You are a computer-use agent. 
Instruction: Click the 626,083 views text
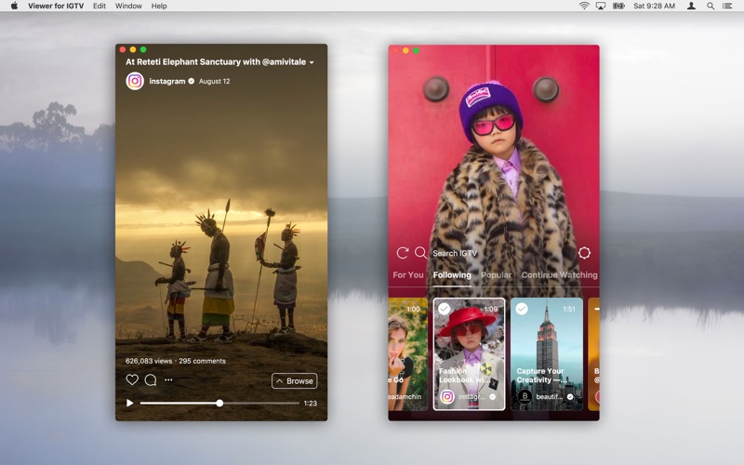click(149, 361)
